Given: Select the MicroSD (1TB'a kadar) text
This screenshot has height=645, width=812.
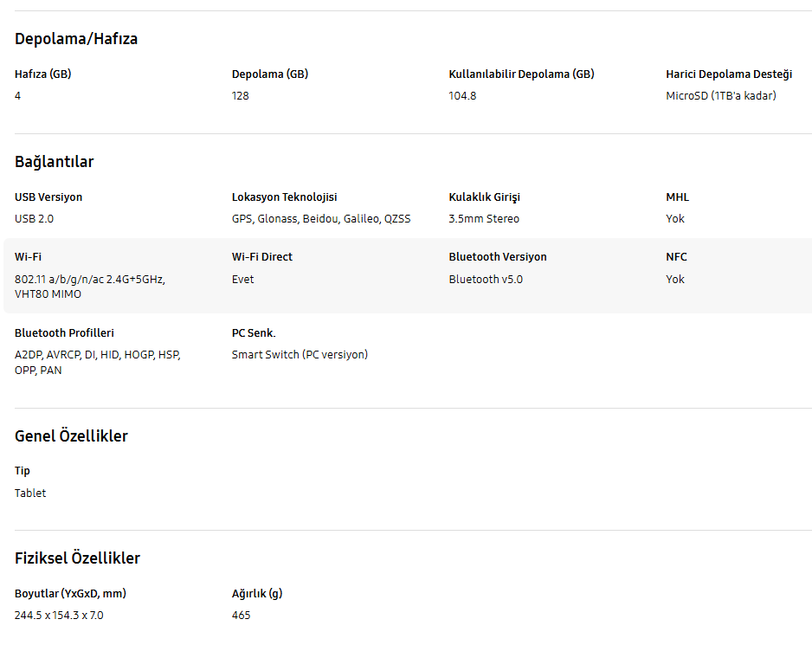Looking at the screenshot, I should [x=720, y=96].
